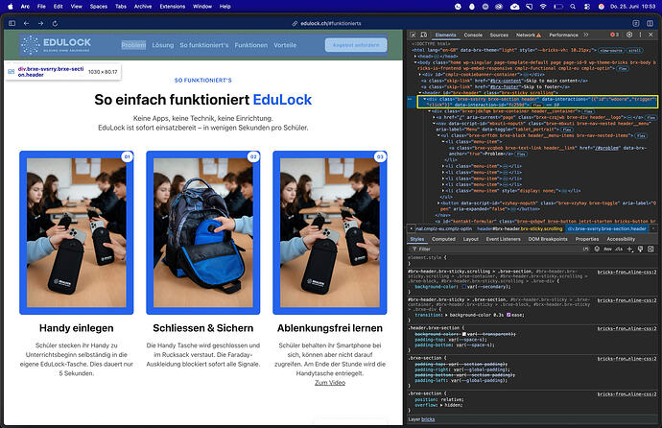The height and width of the screenshot is (428, 662).
Task: Open the ease timing function swatch
Action: tap(508, 315)
